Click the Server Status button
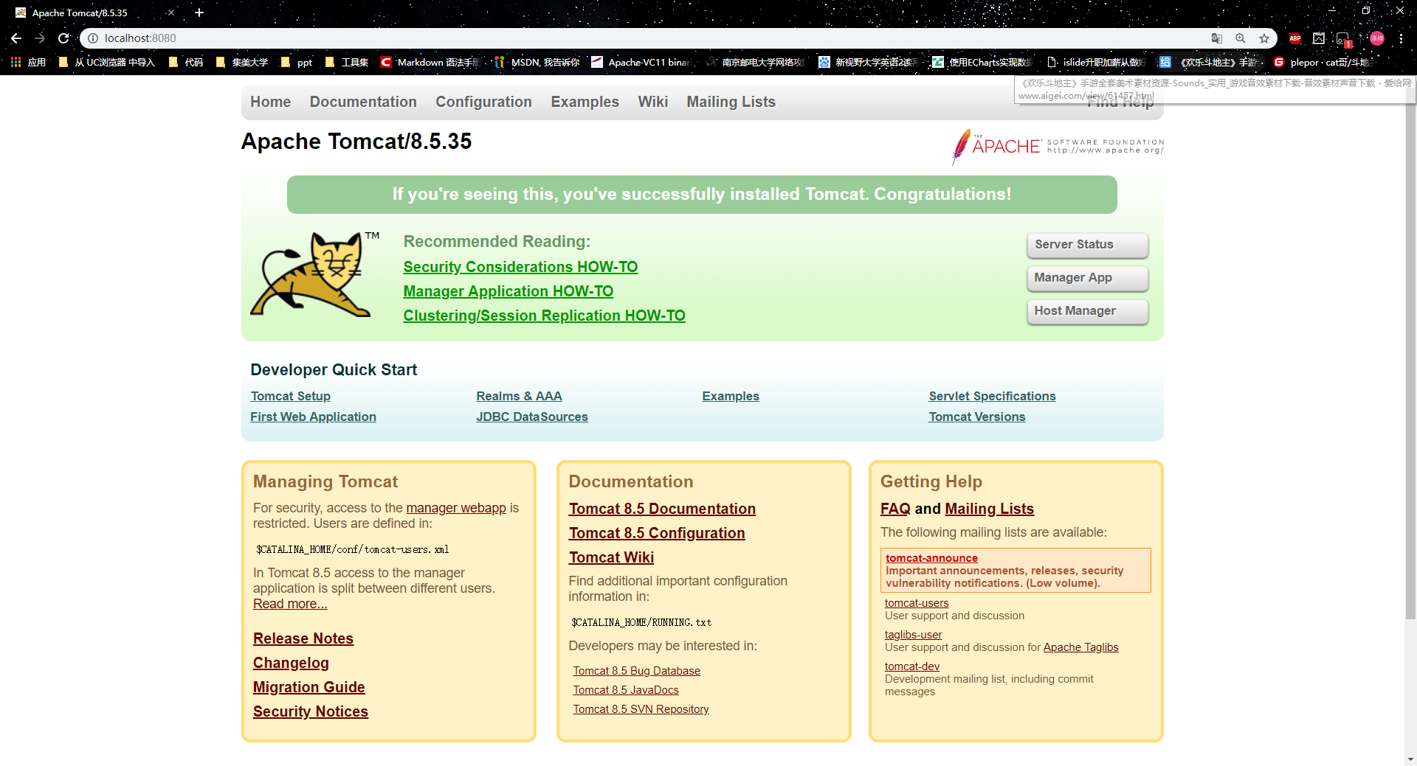 (x=1087, y=245)
